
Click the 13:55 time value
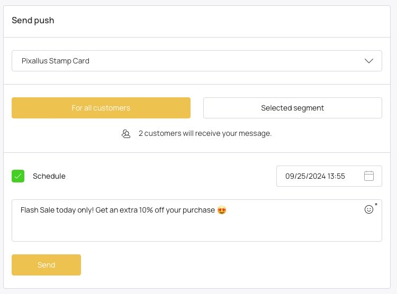336,176
